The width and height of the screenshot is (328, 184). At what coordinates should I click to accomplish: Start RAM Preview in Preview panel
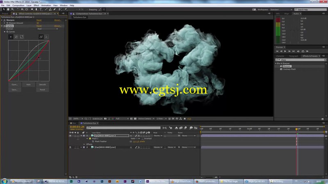[x=307, y=52]
